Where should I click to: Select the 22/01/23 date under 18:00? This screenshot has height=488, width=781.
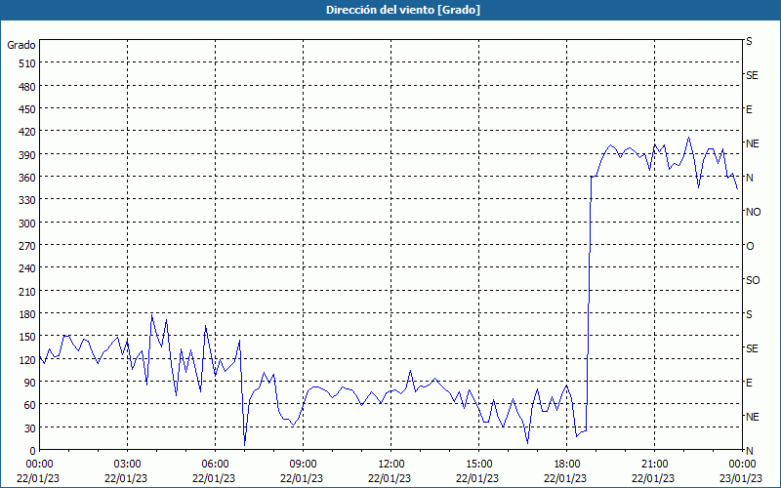point(565,478)
